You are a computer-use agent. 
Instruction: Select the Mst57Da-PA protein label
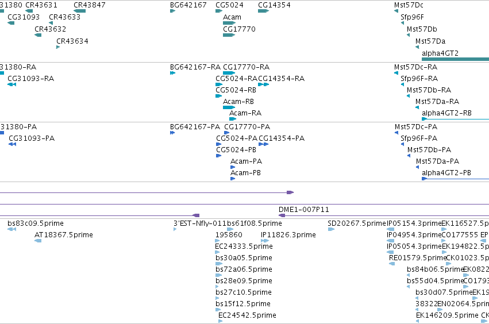point(437,161)
